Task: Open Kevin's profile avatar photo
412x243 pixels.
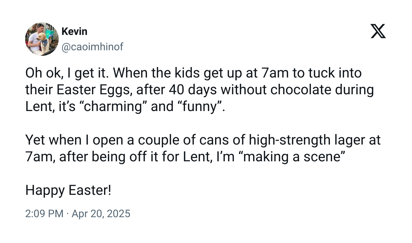Action: (x=42, y=39)
